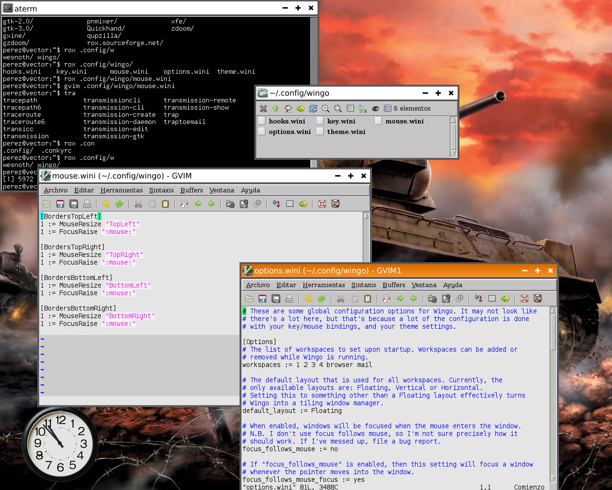
Task: Click the 'default_layout := Floating' line
Action: pyautogui.click(x=292, y=411)
